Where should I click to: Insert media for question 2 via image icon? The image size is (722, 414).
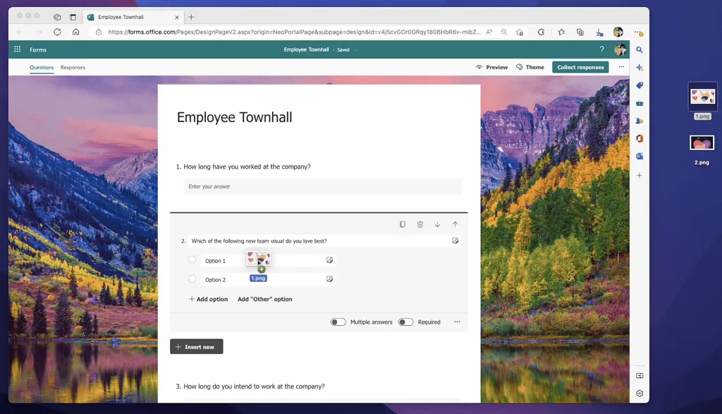pos(455,241)
